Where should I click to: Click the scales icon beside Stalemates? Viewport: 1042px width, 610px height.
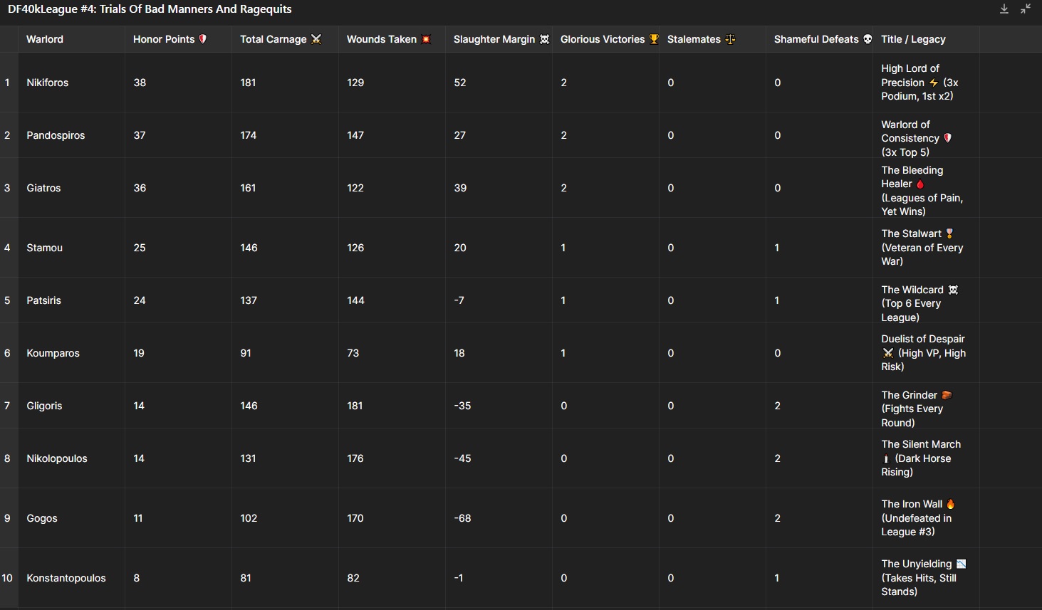coord(730,39)
